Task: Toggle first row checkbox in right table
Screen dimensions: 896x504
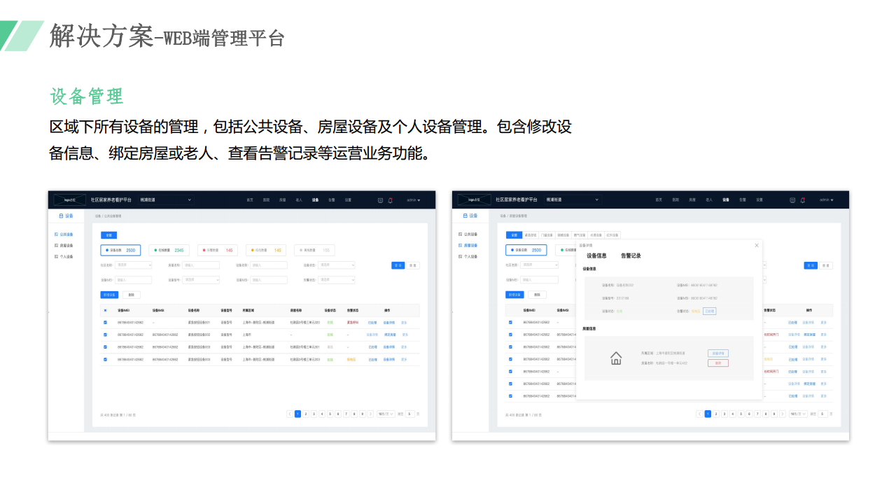Action: [510, 323]
